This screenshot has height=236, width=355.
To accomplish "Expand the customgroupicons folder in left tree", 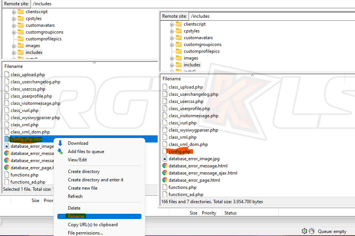I will click(14, 32).
